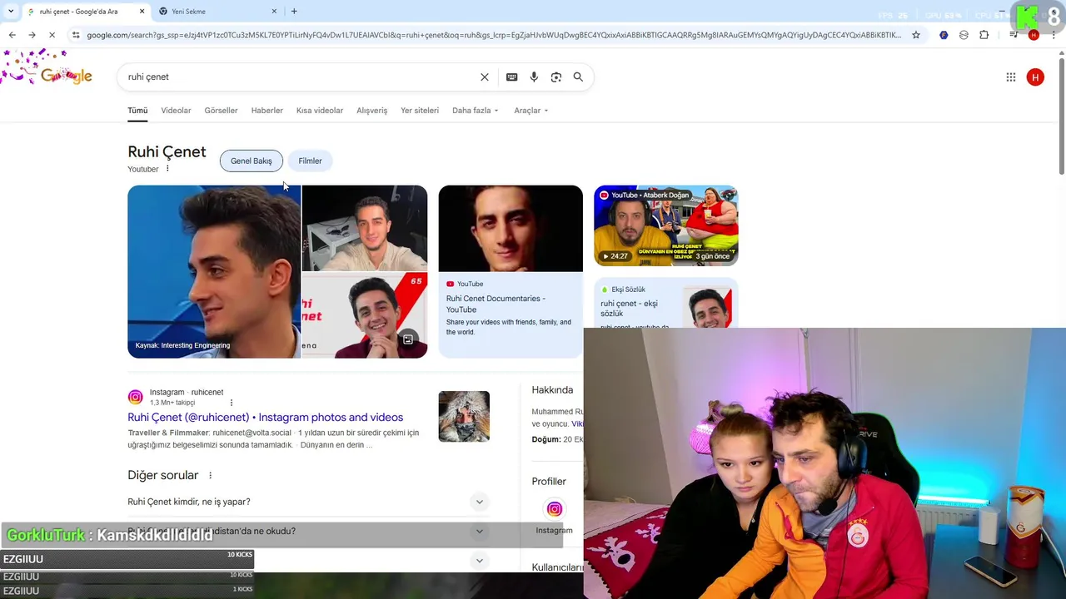Open the on-screen keyboard input tool
The height and width of the screenshot is (599, 1066).
click(x=512, y=77)
